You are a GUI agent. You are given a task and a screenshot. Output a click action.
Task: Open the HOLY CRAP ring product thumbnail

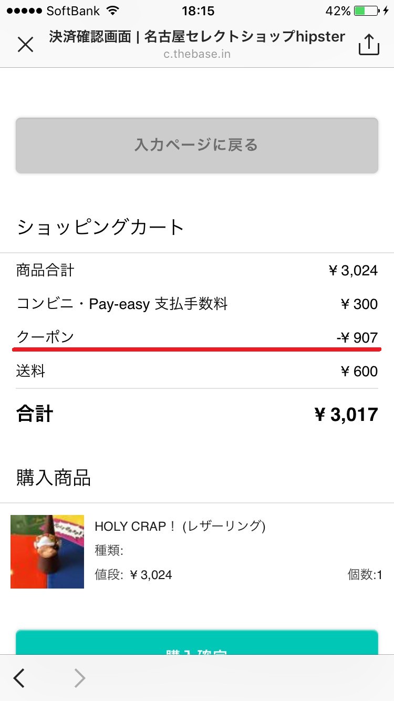47,551
